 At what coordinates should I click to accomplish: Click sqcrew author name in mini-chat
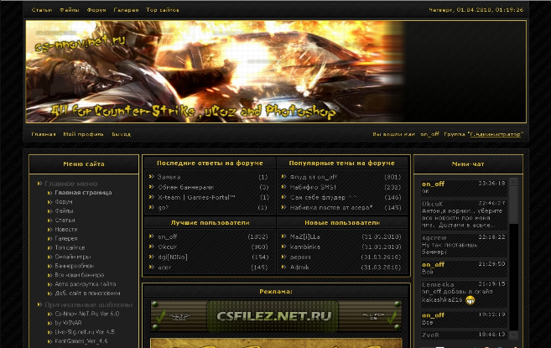pyautogui.click(x=434, y=237)
